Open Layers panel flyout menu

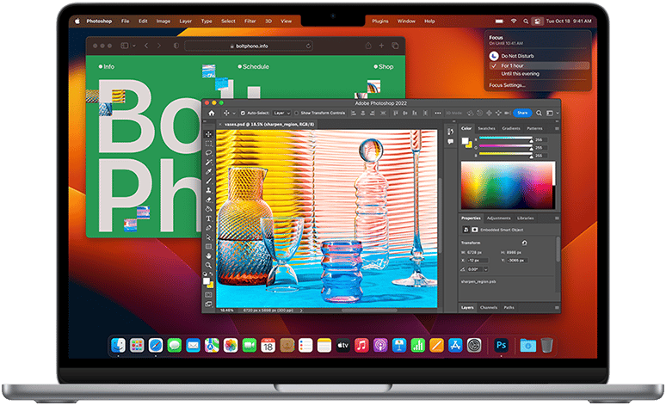(557, 307)
